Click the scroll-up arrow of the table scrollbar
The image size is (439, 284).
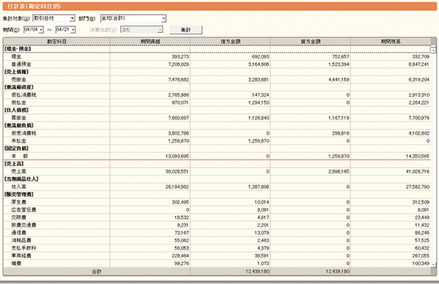point(433,50)
